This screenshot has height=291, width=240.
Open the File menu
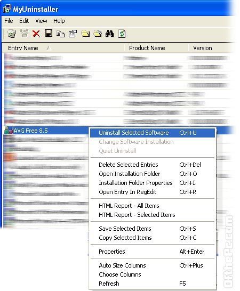9,21
